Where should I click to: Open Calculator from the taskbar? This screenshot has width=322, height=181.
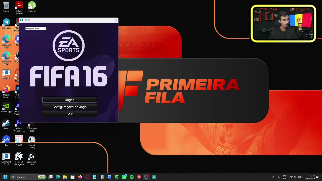tap(102, 177)
